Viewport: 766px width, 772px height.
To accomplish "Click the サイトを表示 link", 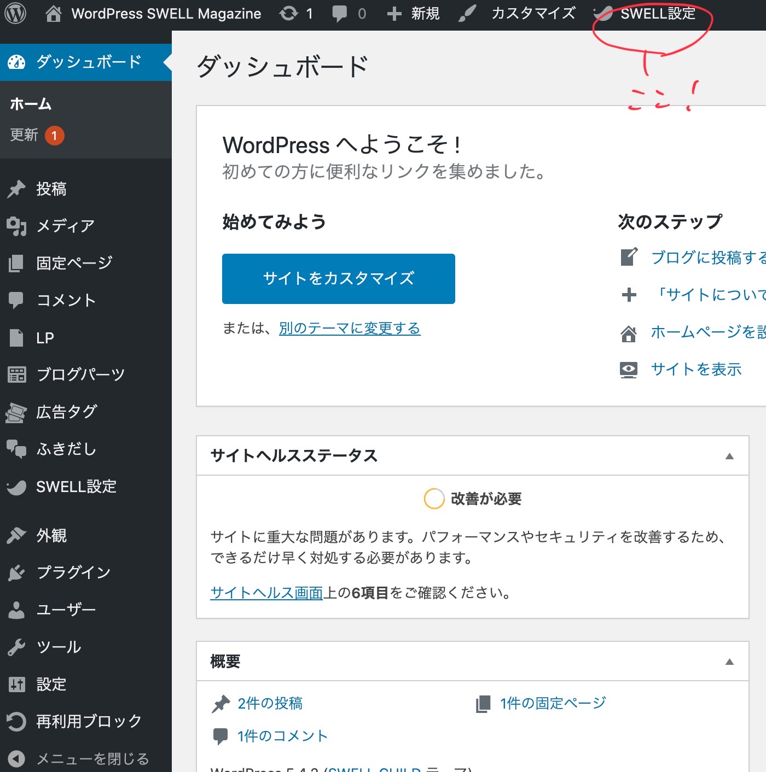I will click(696, 370).
